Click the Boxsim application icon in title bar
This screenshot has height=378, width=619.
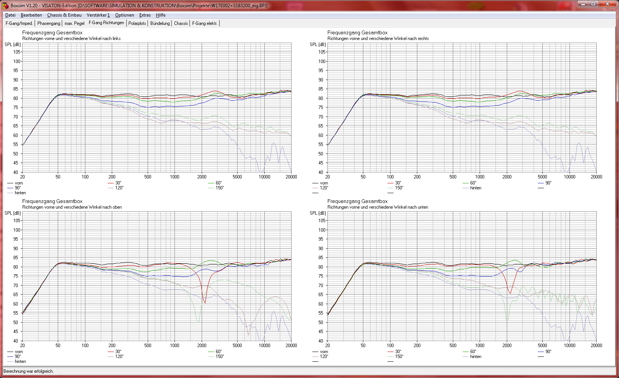tap(5, 5)
